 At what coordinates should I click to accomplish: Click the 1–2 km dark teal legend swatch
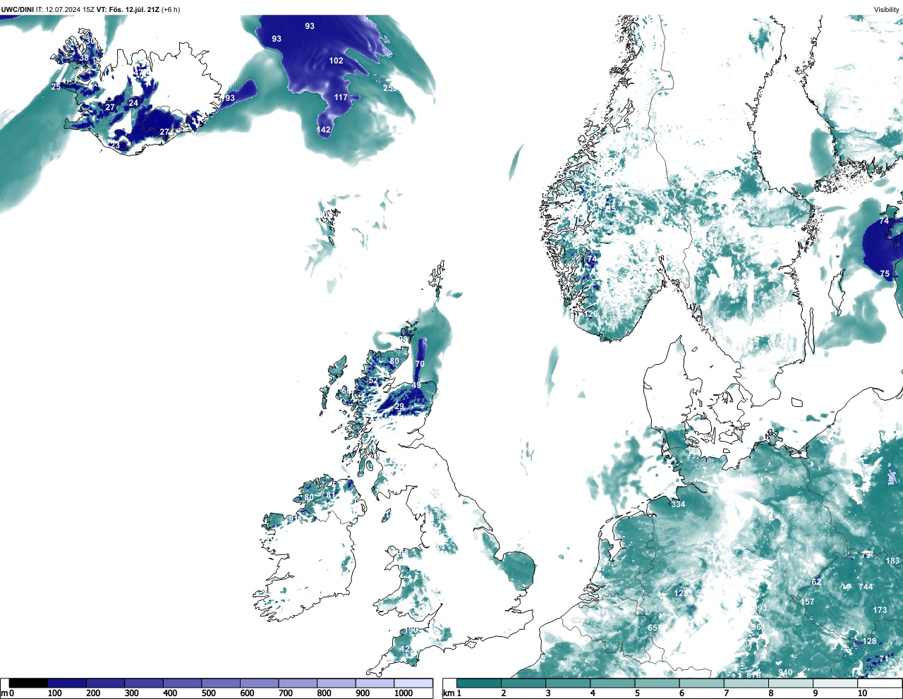pyautogui.click(x=479, y=683)
